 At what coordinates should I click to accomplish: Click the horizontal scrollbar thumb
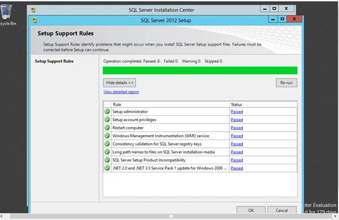[171, 216]
